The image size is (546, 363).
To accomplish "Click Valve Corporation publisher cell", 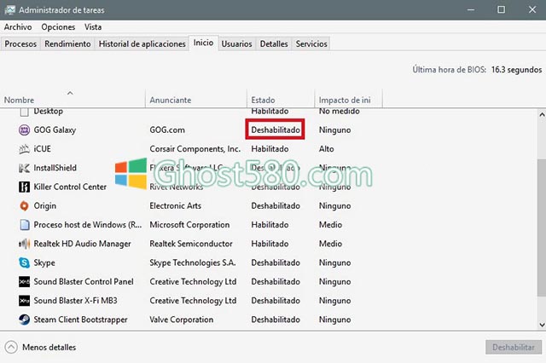I will click(x=182, y=320).
